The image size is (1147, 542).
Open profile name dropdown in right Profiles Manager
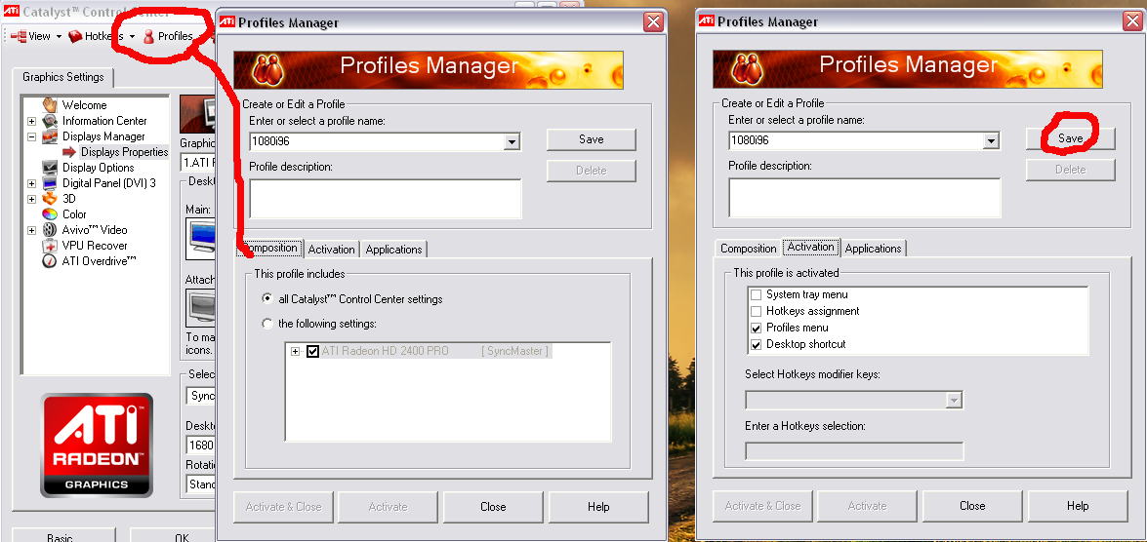coord(991,141)
